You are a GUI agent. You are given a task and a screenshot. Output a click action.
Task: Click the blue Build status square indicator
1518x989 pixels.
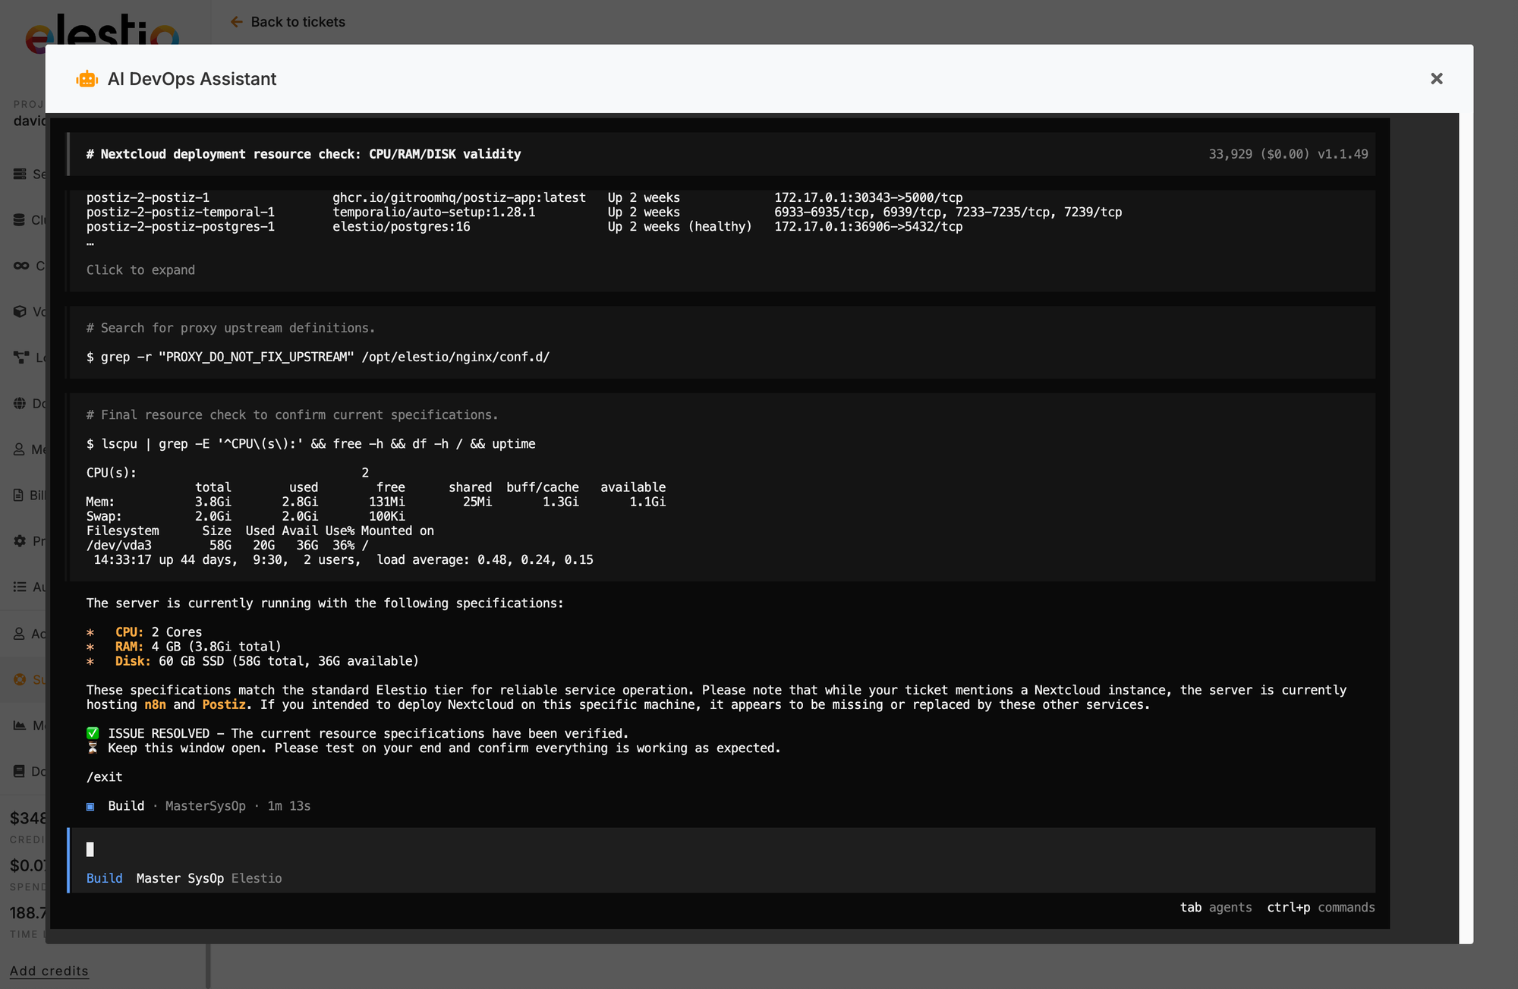[x=90, y=806]
